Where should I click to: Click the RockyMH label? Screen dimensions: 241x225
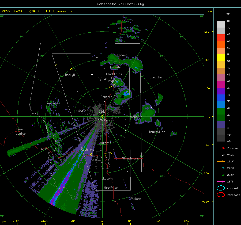pyautogui.click(x=71, y=75)
